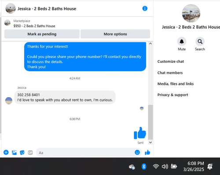Click small seen-by avatar indicator
The image size is (220, 175).
(x=142, y=109)
